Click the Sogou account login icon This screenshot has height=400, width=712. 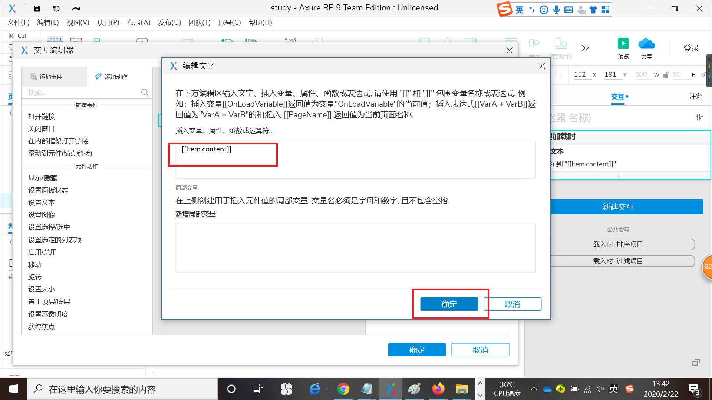click(581, 10)
